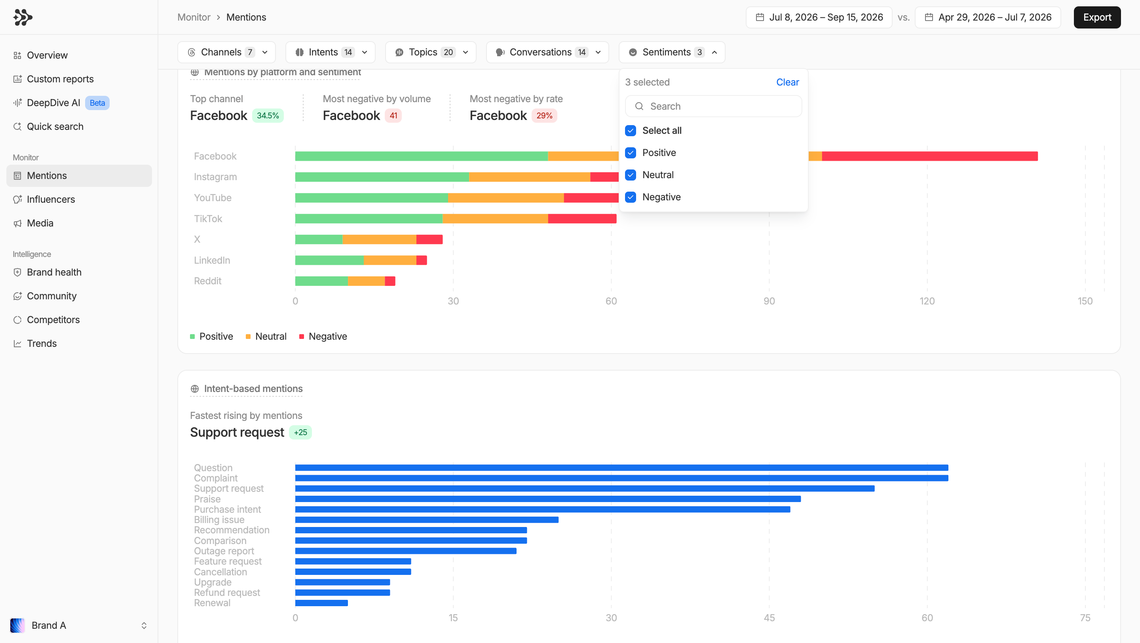Navigate to Influencers
Viewport: 1140px width, 643px height.
79,200
